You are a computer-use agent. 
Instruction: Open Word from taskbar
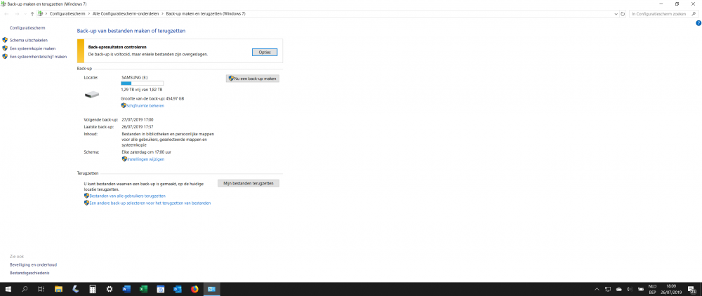pyautogui.click(x=126, y=289)
